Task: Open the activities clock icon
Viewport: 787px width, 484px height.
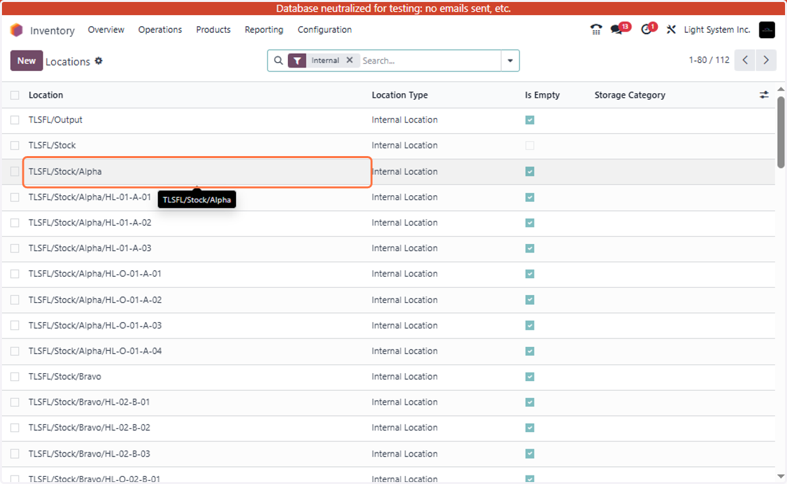Action: point(647,30)
